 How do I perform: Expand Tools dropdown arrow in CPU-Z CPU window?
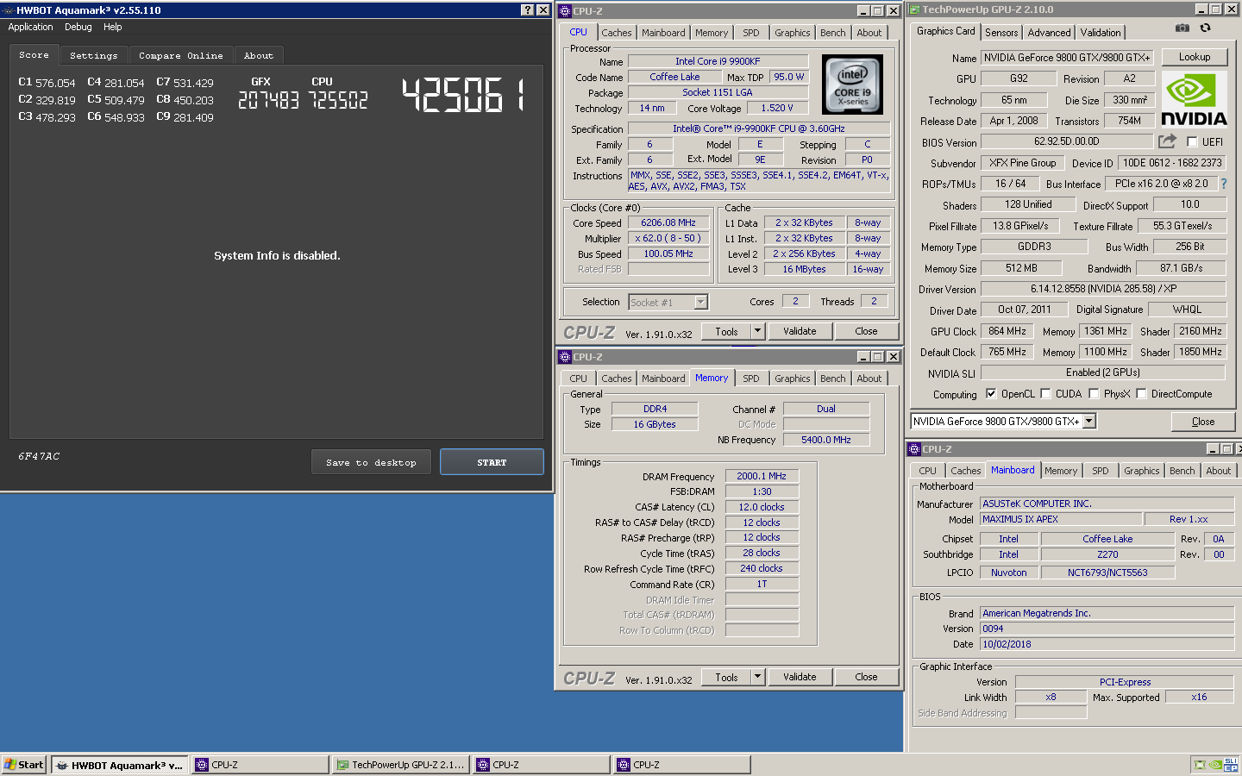pyautogui.click(x=757, y=331)
